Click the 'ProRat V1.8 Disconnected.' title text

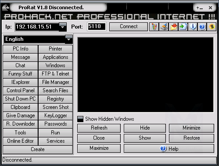tap(51, 7)
